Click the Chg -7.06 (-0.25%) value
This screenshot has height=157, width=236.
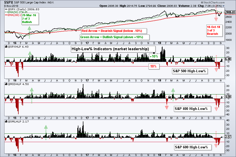[x=210, y=6]
